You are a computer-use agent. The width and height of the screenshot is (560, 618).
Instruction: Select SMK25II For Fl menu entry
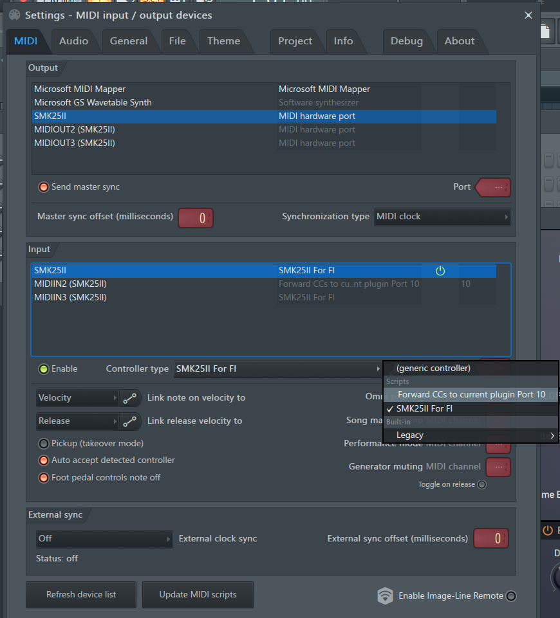471,409
